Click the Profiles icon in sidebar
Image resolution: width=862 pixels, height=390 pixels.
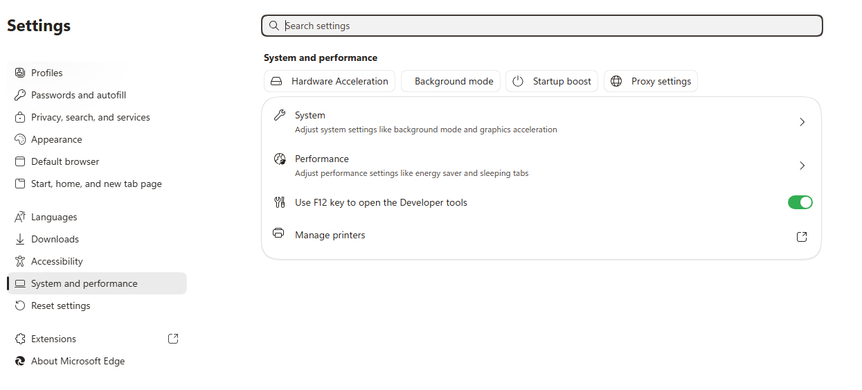19,73
